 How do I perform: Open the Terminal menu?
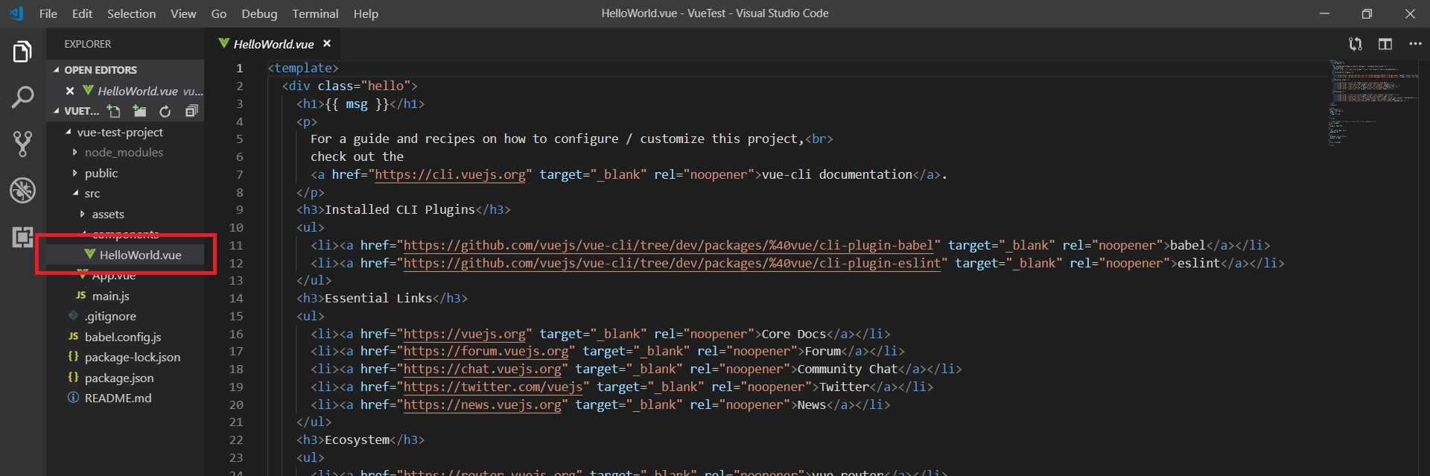(315, 13)
